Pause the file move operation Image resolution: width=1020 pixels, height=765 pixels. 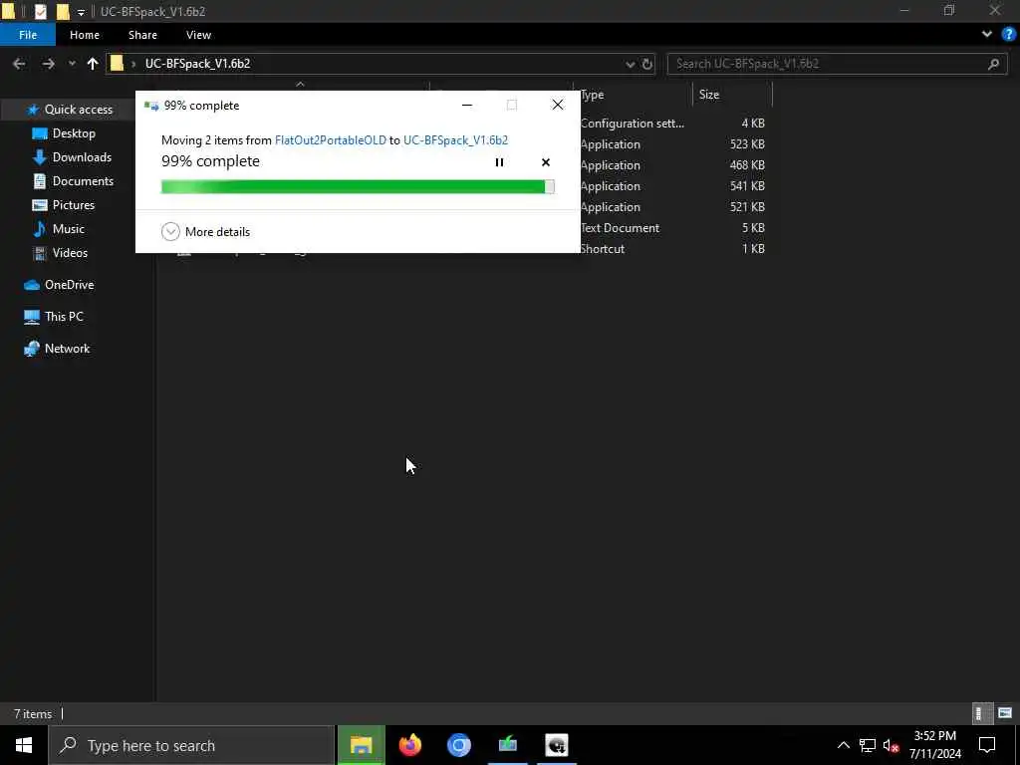tap(499, 162)
